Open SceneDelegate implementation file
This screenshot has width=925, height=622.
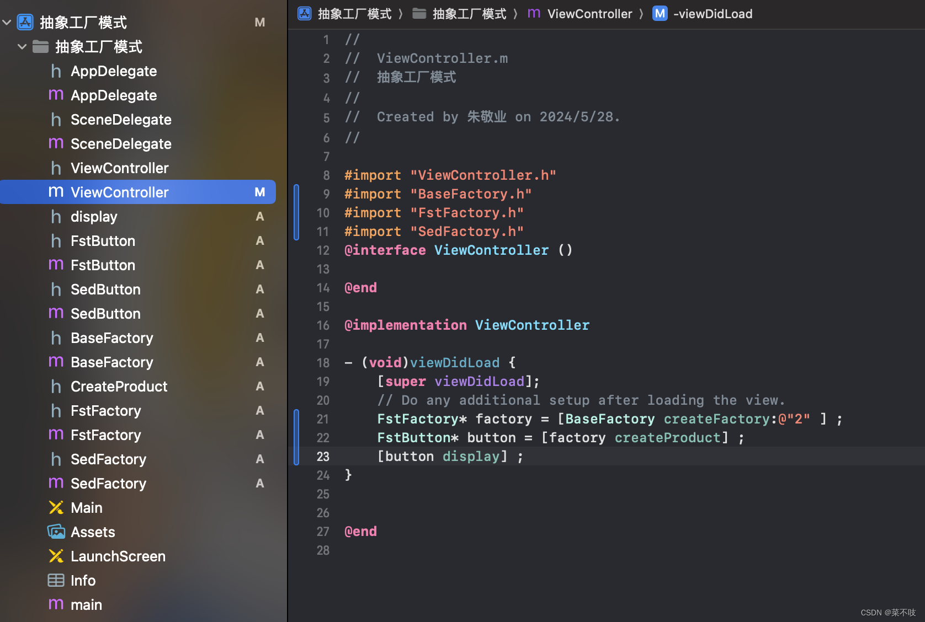click(121, 144)
